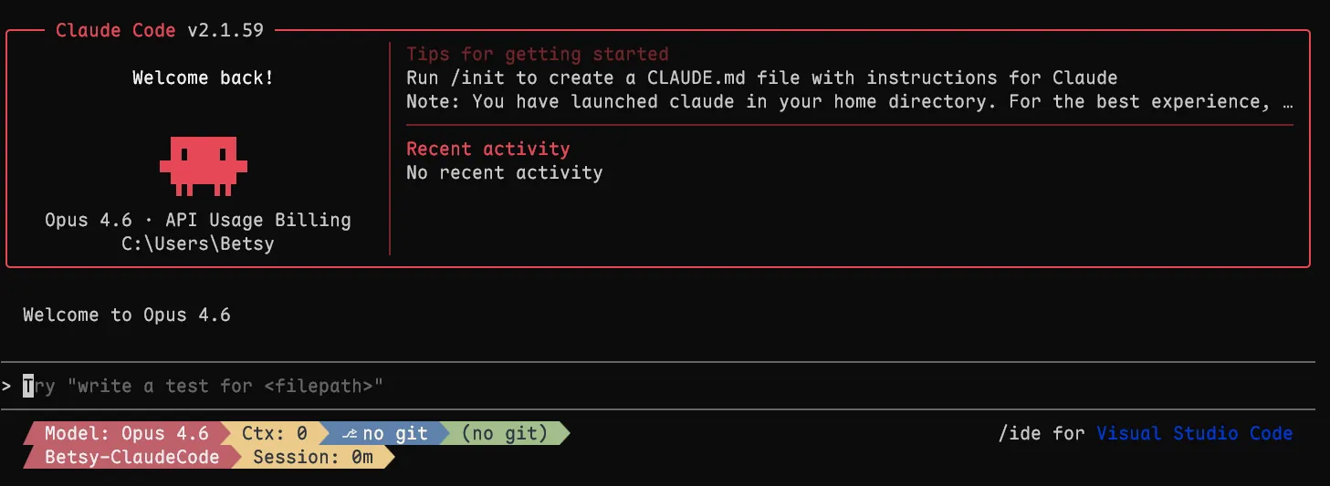Select the Model: Opus 4.6 status segment
Viewport: 1330px width, 486px height.
[126, 434]
